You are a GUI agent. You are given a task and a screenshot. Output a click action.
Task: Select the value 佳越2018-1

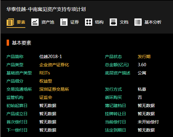pyautogui.click(x=51, y=57)
